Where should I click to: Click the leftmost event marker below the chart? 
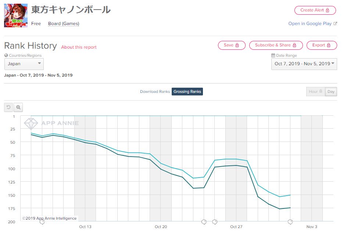[x=42, y=222]
